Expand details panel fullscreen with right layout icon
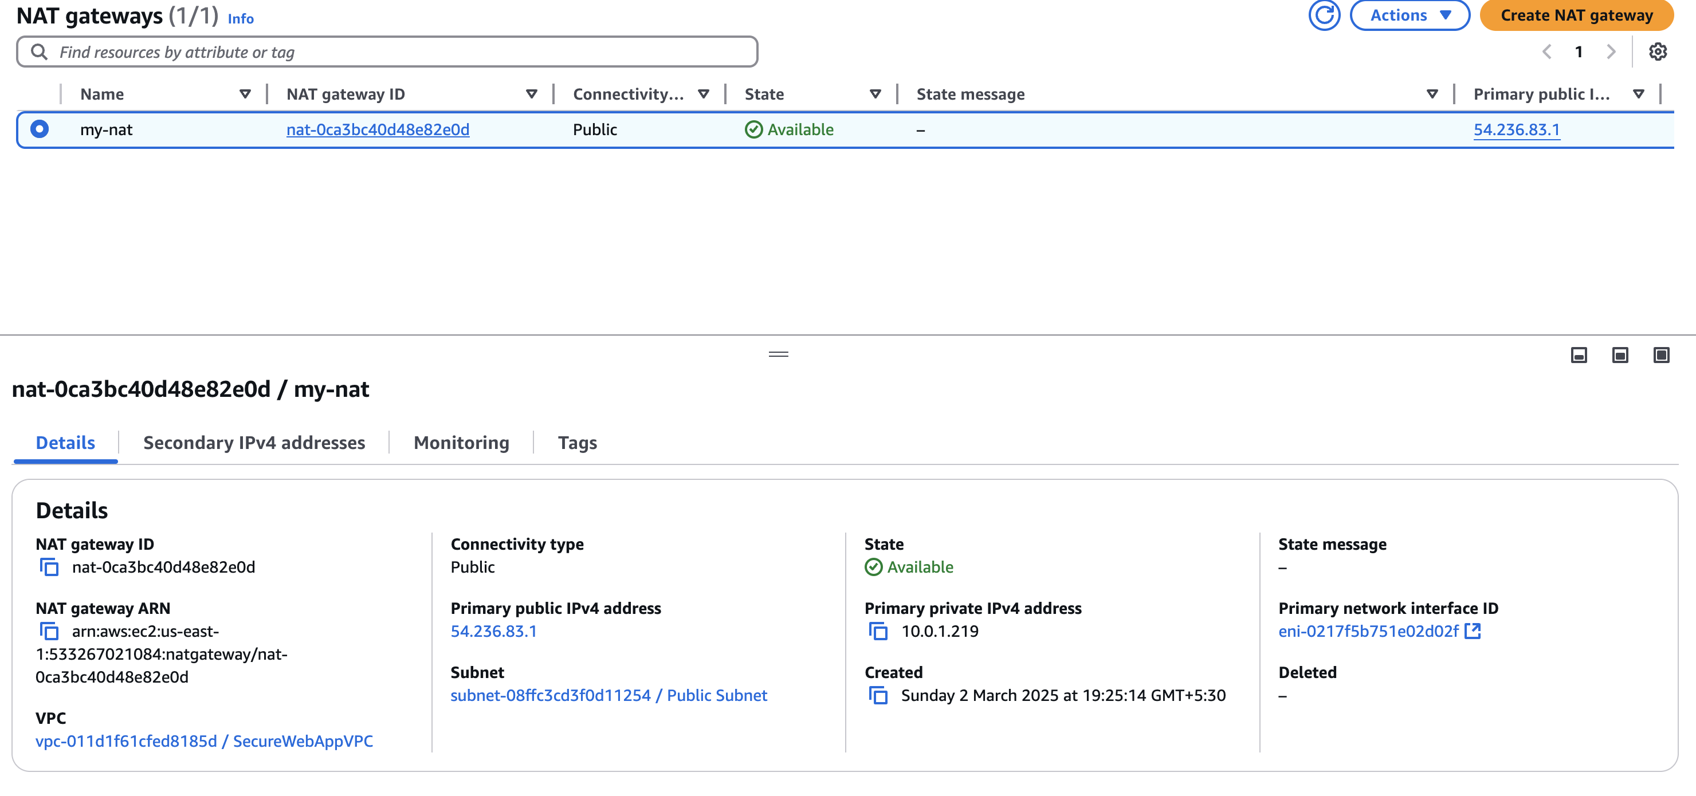 1660,355
